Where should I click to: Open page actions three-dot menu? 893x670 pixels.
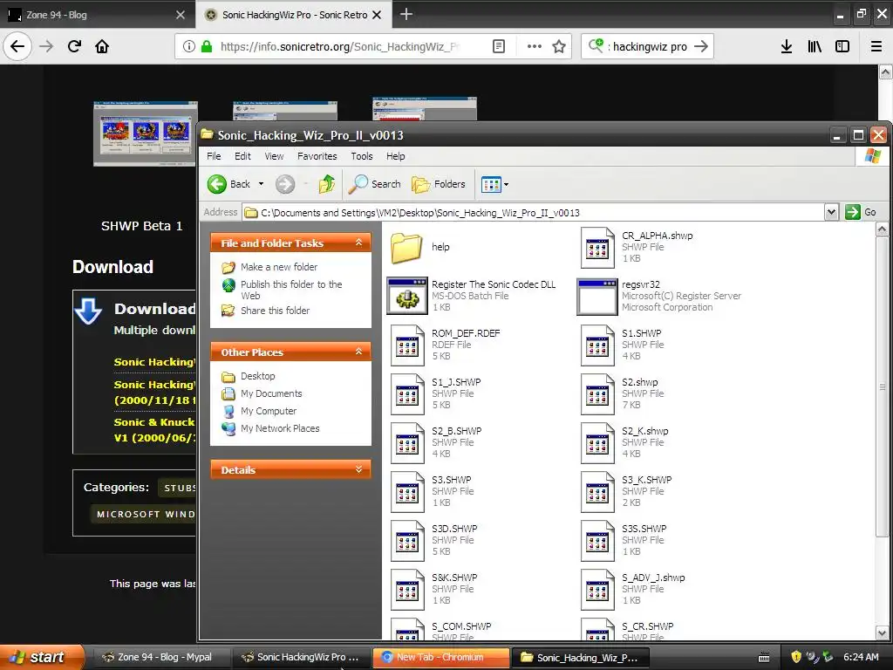pos(534,46)
